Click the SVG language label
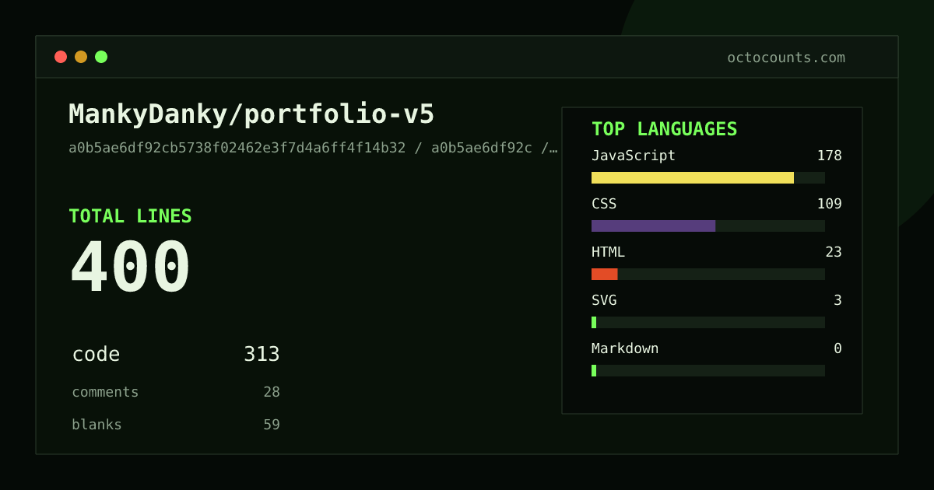 tap(604, 300)
